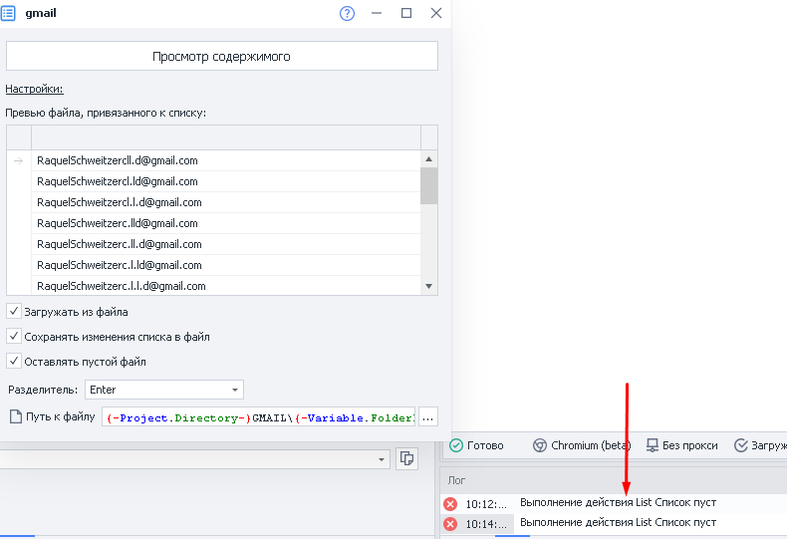This screenshot has width=787, height=539.
Task: Click the Chromium (beta) status label
Action: 591,445
